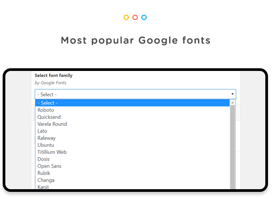Choose the highlighted '- Select -' option
Image resolution: width=272 pixels, height=199 pixels.
click(132, 103)
